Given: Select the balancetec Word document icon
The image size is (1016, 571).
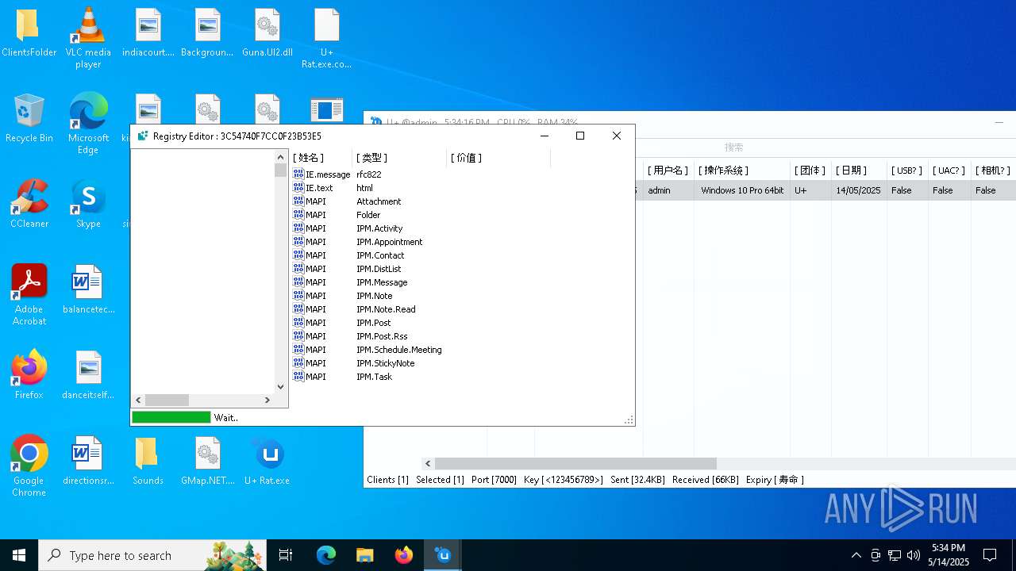Looking at the screenshot, I should [88, 290].
